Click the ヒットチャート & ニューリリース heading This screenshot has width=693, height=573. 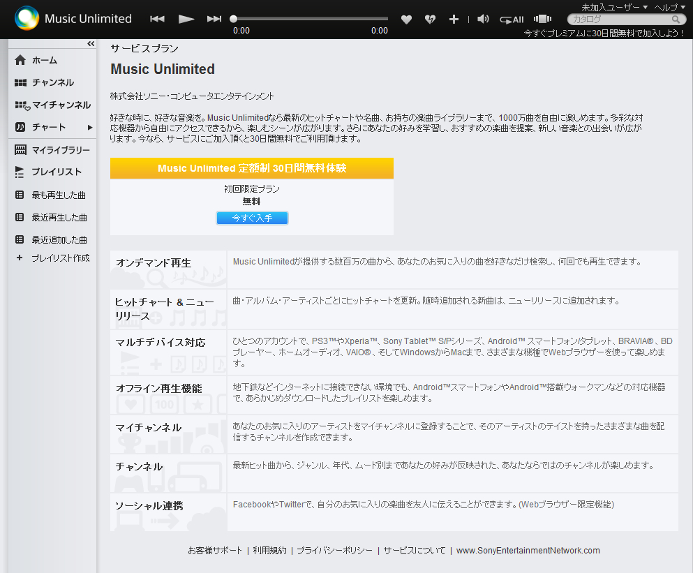pyautogui.click(x=164, y=308)
